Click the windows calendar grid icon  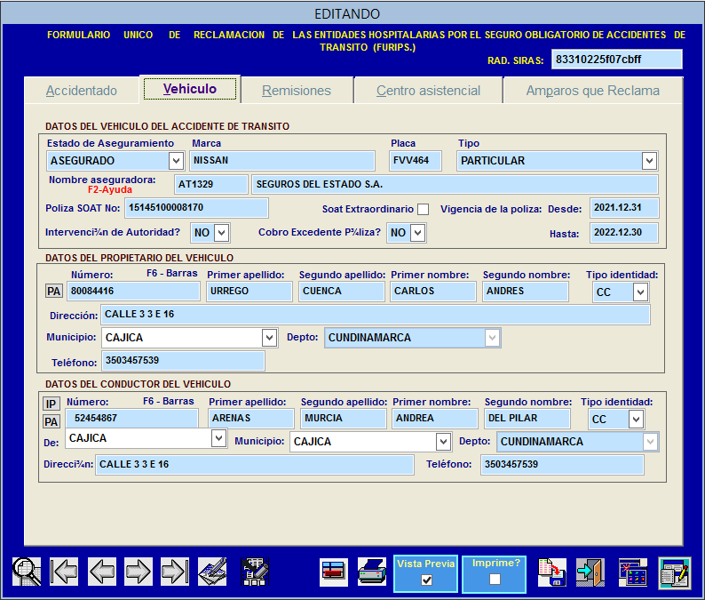632,572
